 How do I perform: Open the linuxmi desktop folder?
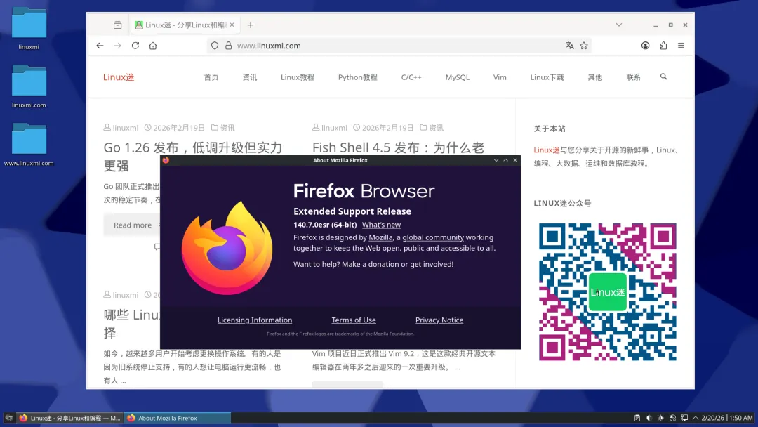tap(29, 29)
